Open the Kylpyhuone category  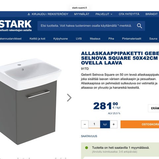(x=61, y=39)
